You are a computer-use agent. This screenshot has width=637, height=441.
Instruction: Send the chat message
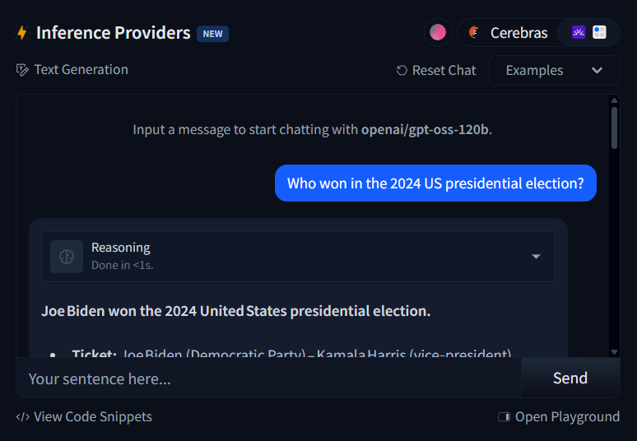click(570, 378)
